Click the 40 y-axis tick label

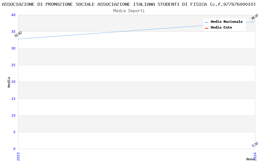13,15
